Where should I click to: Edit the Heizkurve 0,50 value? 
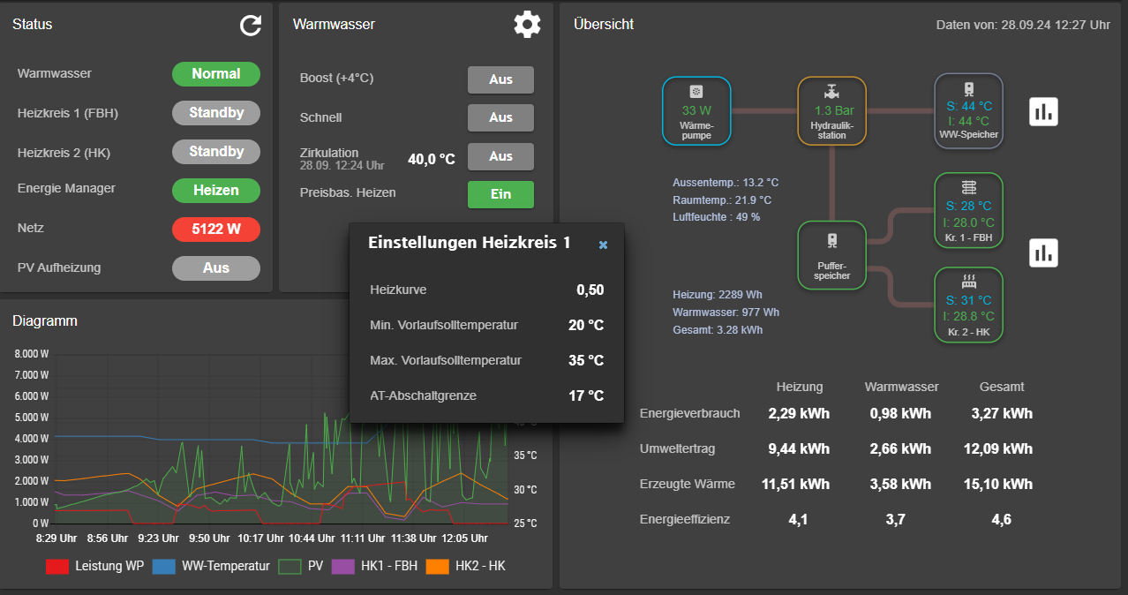tap(590, 290)
